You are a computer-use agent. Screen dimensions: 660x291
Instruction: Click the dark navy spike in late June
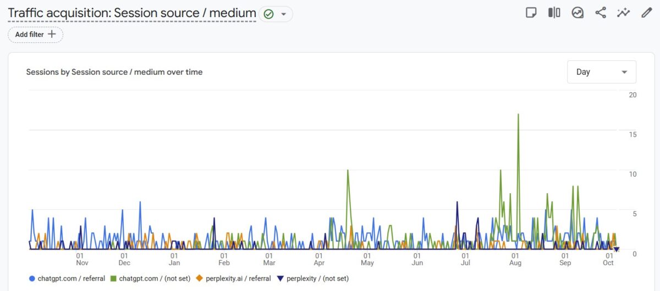457,203
